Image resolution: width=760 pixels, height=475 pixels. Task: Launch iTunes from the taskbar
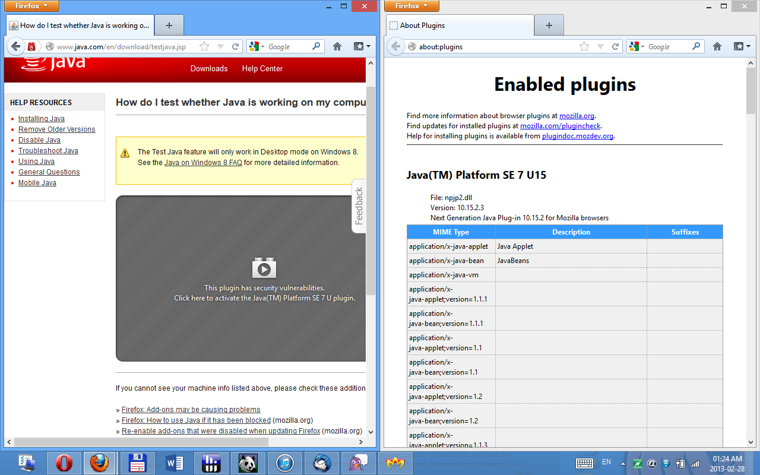click(x=284, y=463)
